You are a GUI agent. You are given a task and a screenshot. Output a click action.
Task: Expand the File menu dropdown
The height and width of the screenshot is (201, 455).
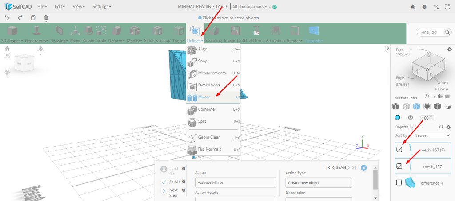tap(42, 7)
